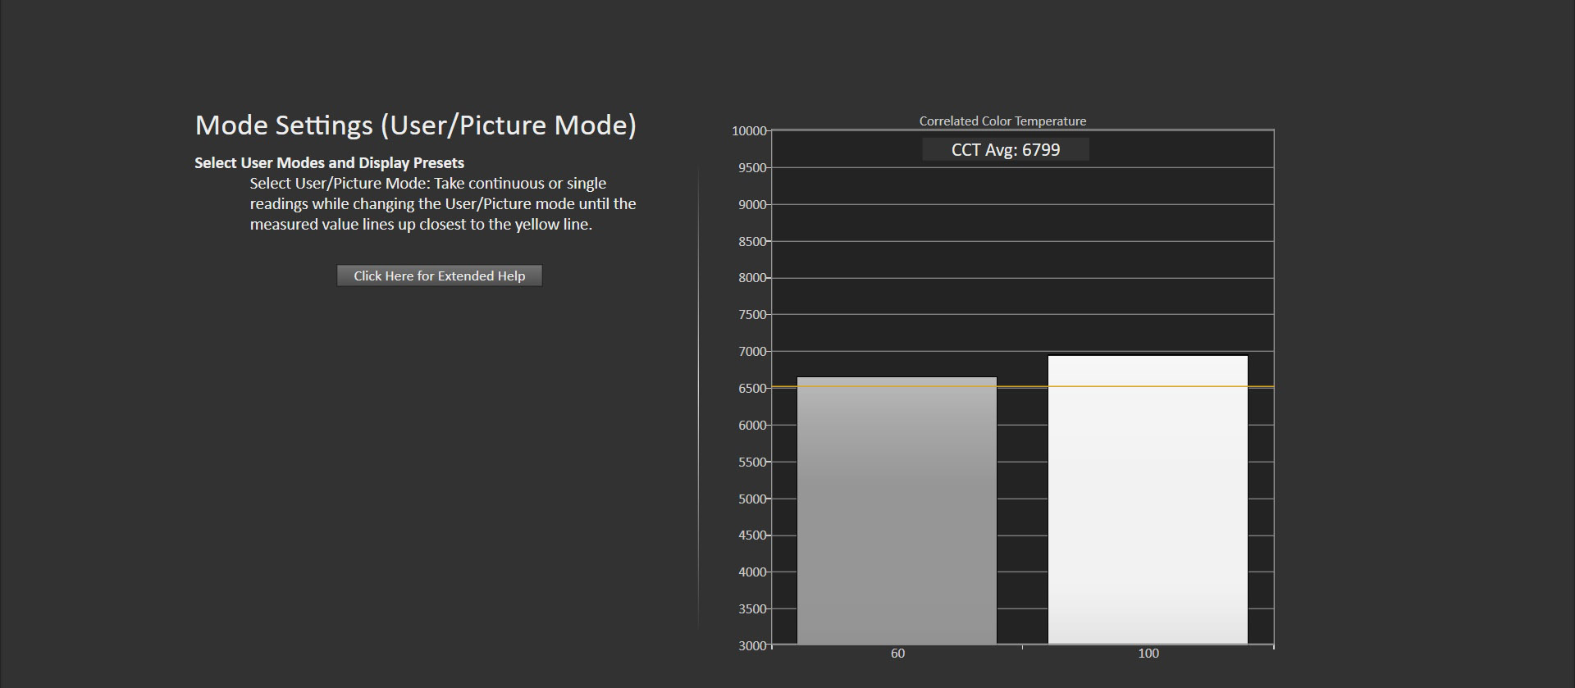Click the yellow target line on chart
The width and height of the screenshot is (1575, 688).
(x=1023, y=386)
